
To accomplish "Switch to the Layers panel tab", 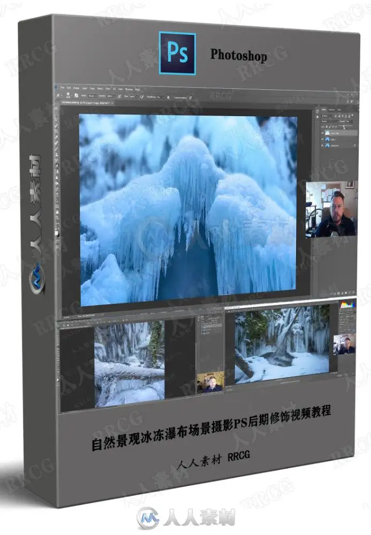I will coord(324,110).
